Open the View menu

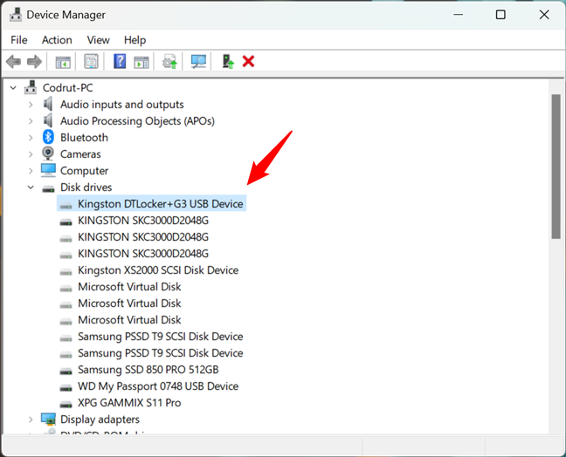tap(98, 40)
